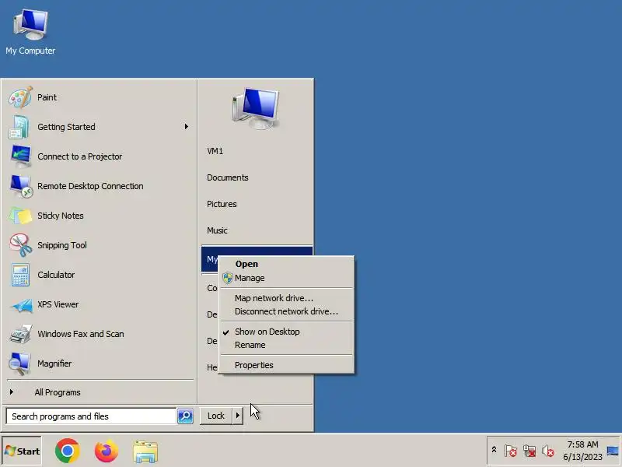Click the taskbar clock showing 7:58 AM
622x467 pixels.
click(x=582, y=451)
